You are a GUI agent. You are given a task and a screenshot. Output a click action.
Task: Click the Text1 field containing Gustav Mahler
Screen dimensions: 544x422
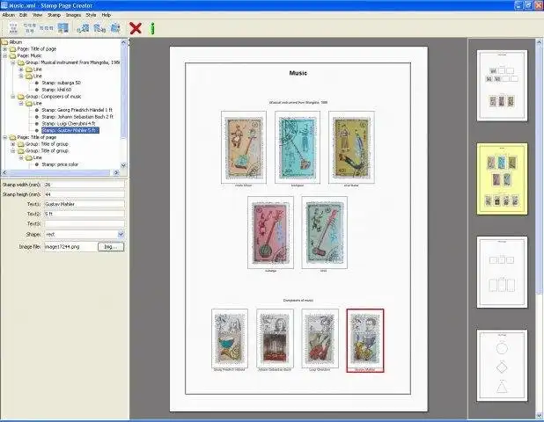pos(85,205)
